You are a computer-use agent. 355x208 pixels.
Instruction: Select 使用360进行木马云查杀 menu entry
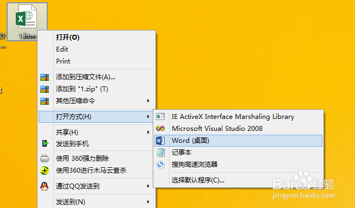(91, 170)
